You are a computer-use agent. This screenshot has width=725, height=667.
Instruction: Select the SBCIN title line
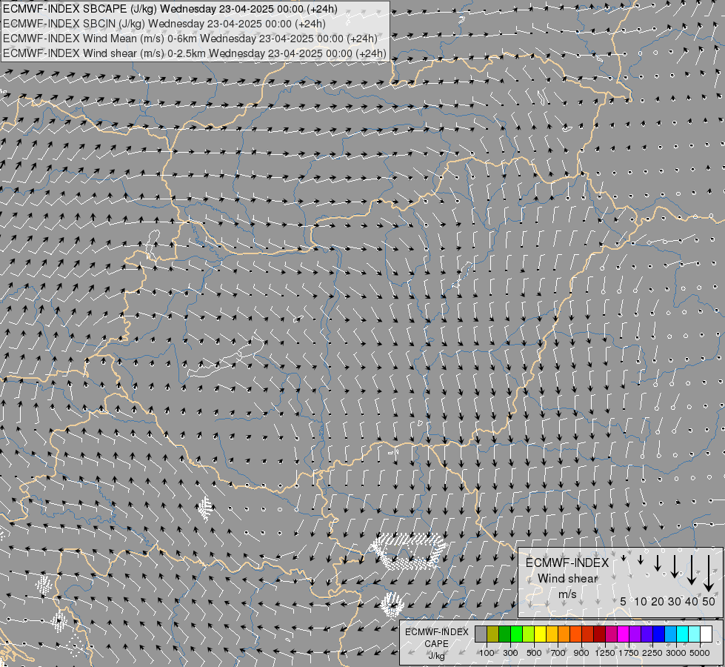(164, 24)
